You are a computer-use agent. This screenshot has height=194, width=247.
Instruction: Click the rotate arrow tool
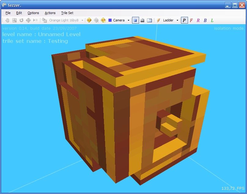pos(21,20)
